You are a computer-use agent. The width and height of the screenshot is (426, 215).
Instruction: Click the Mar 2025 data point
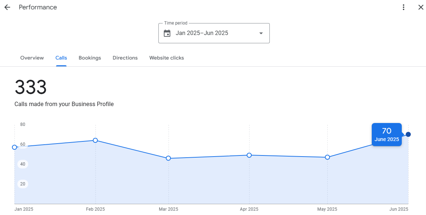169,158
